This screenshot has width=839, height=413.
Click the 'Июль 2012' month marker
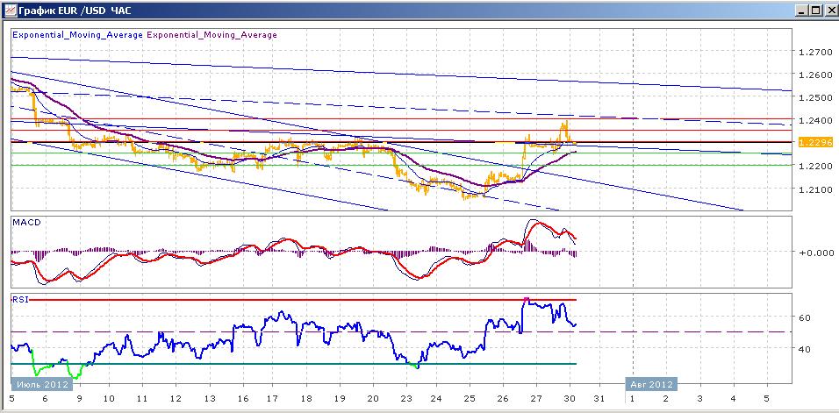pyautogui.click(x=42, y=384)
